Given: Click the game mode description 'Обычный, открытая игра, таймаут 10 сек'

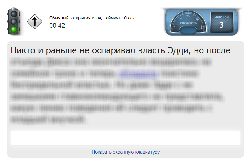Looking at the screenshot, I should (92, 18).
